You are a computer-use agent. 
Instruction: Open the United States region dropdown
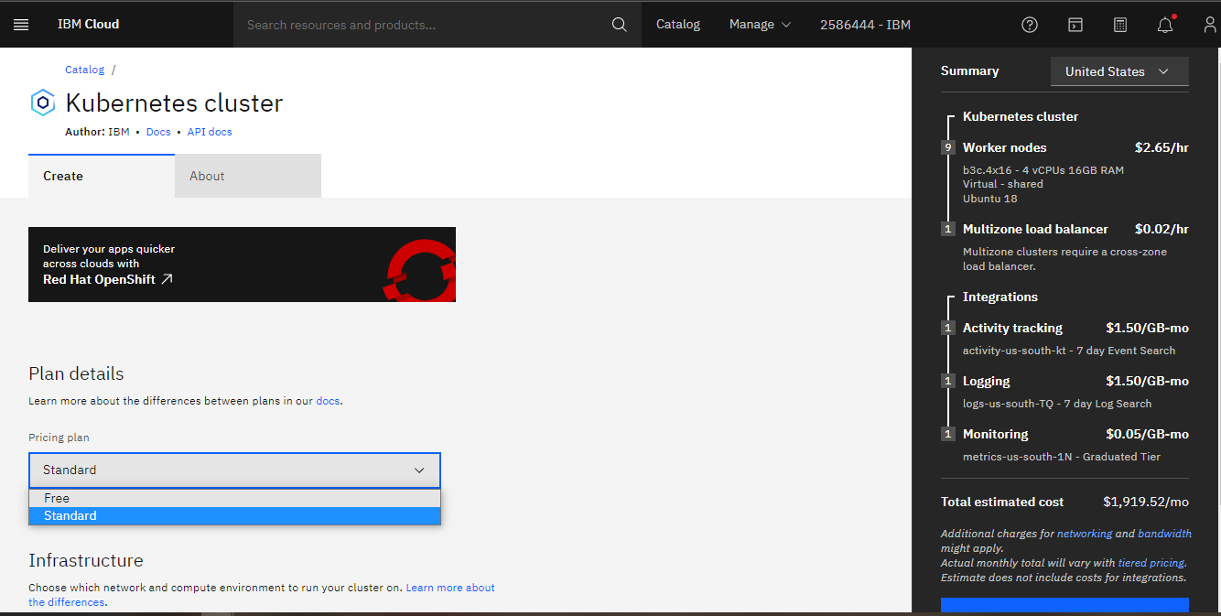tap(1118, 71)
